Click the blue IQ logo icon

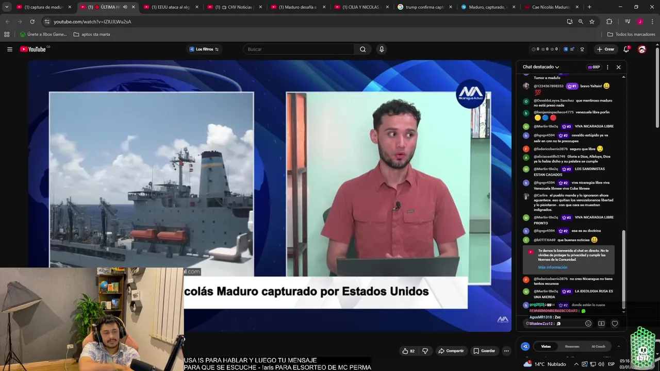[x=525, y=346]
